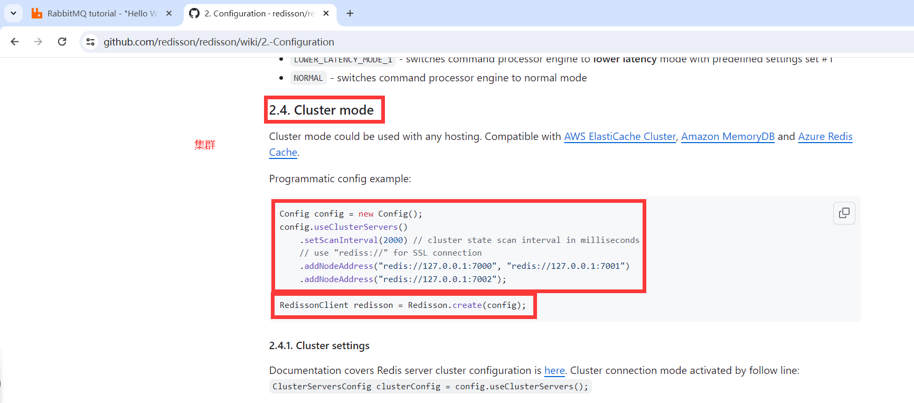Click GitHub favicon in second tab
The width and height of the screenshot is (914, 403).
click(x=194, y=13)
